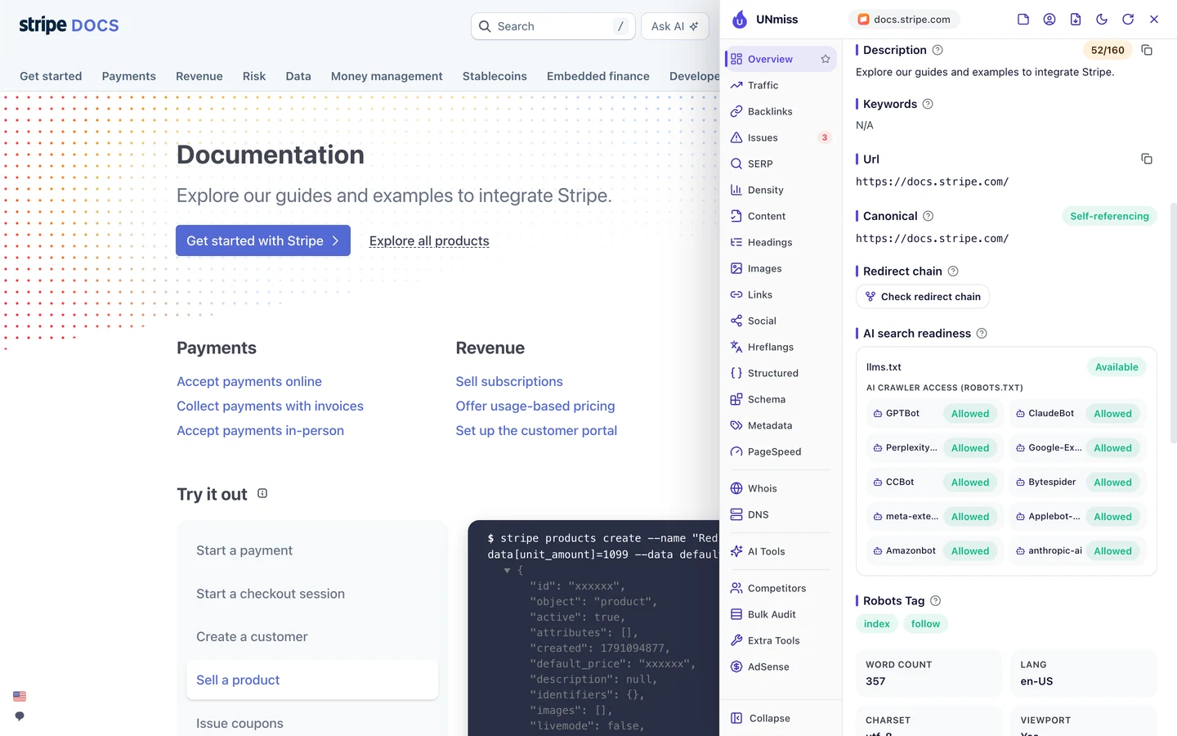Open the Issues section

click(781, 137)
